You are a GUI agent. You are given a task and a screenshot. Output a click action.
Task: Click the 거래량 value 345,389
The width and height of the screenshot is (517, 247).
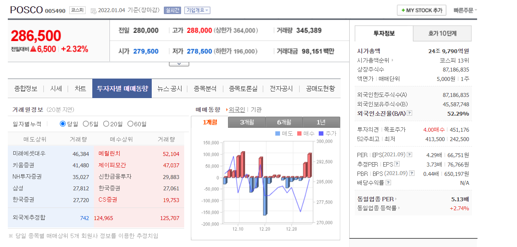click(x=309, y=30)
